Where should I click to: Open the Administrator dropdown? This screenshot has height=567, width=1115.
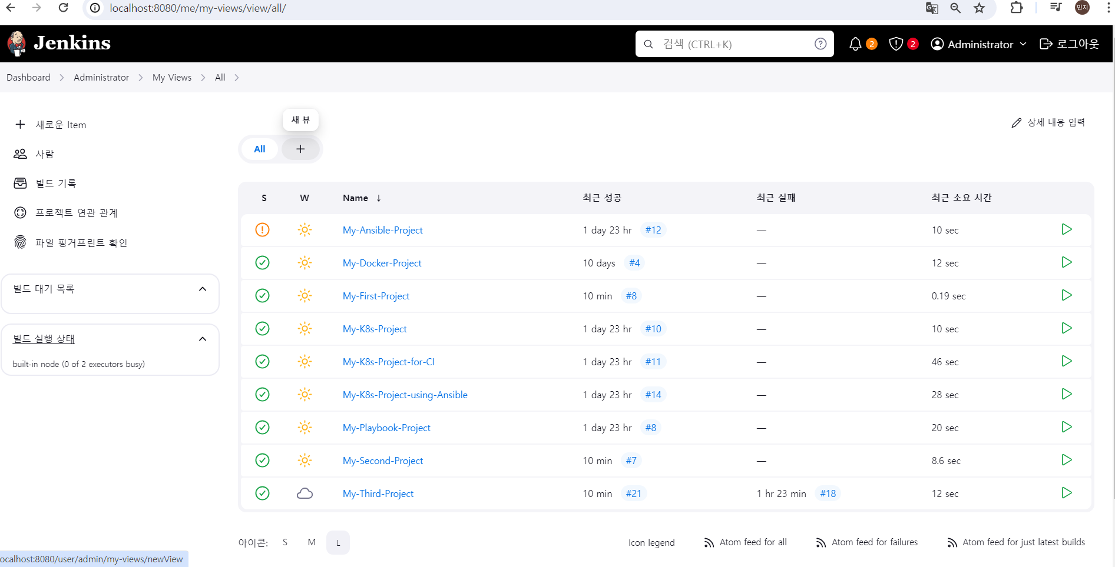(x=978, y=44)
